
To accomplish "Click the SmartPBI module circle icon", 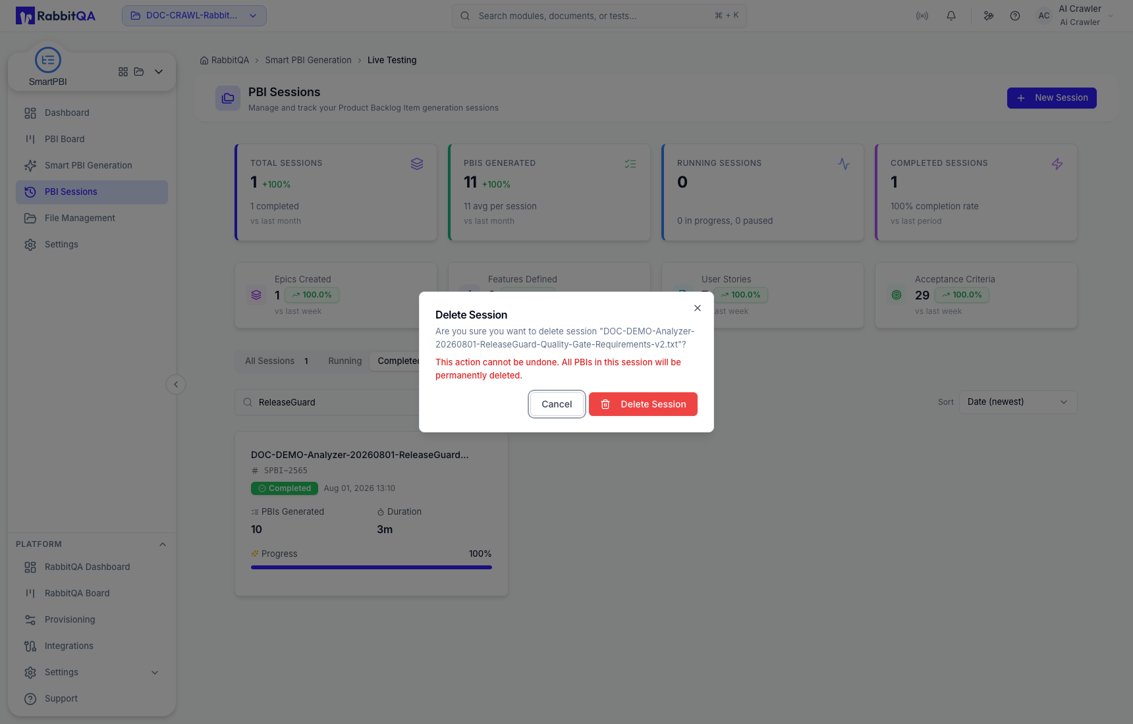I will 48,60.
